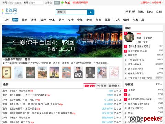The image size is (165, 124).
Task: Focus the 密码 password input field
Action: (x=37, y=3)
